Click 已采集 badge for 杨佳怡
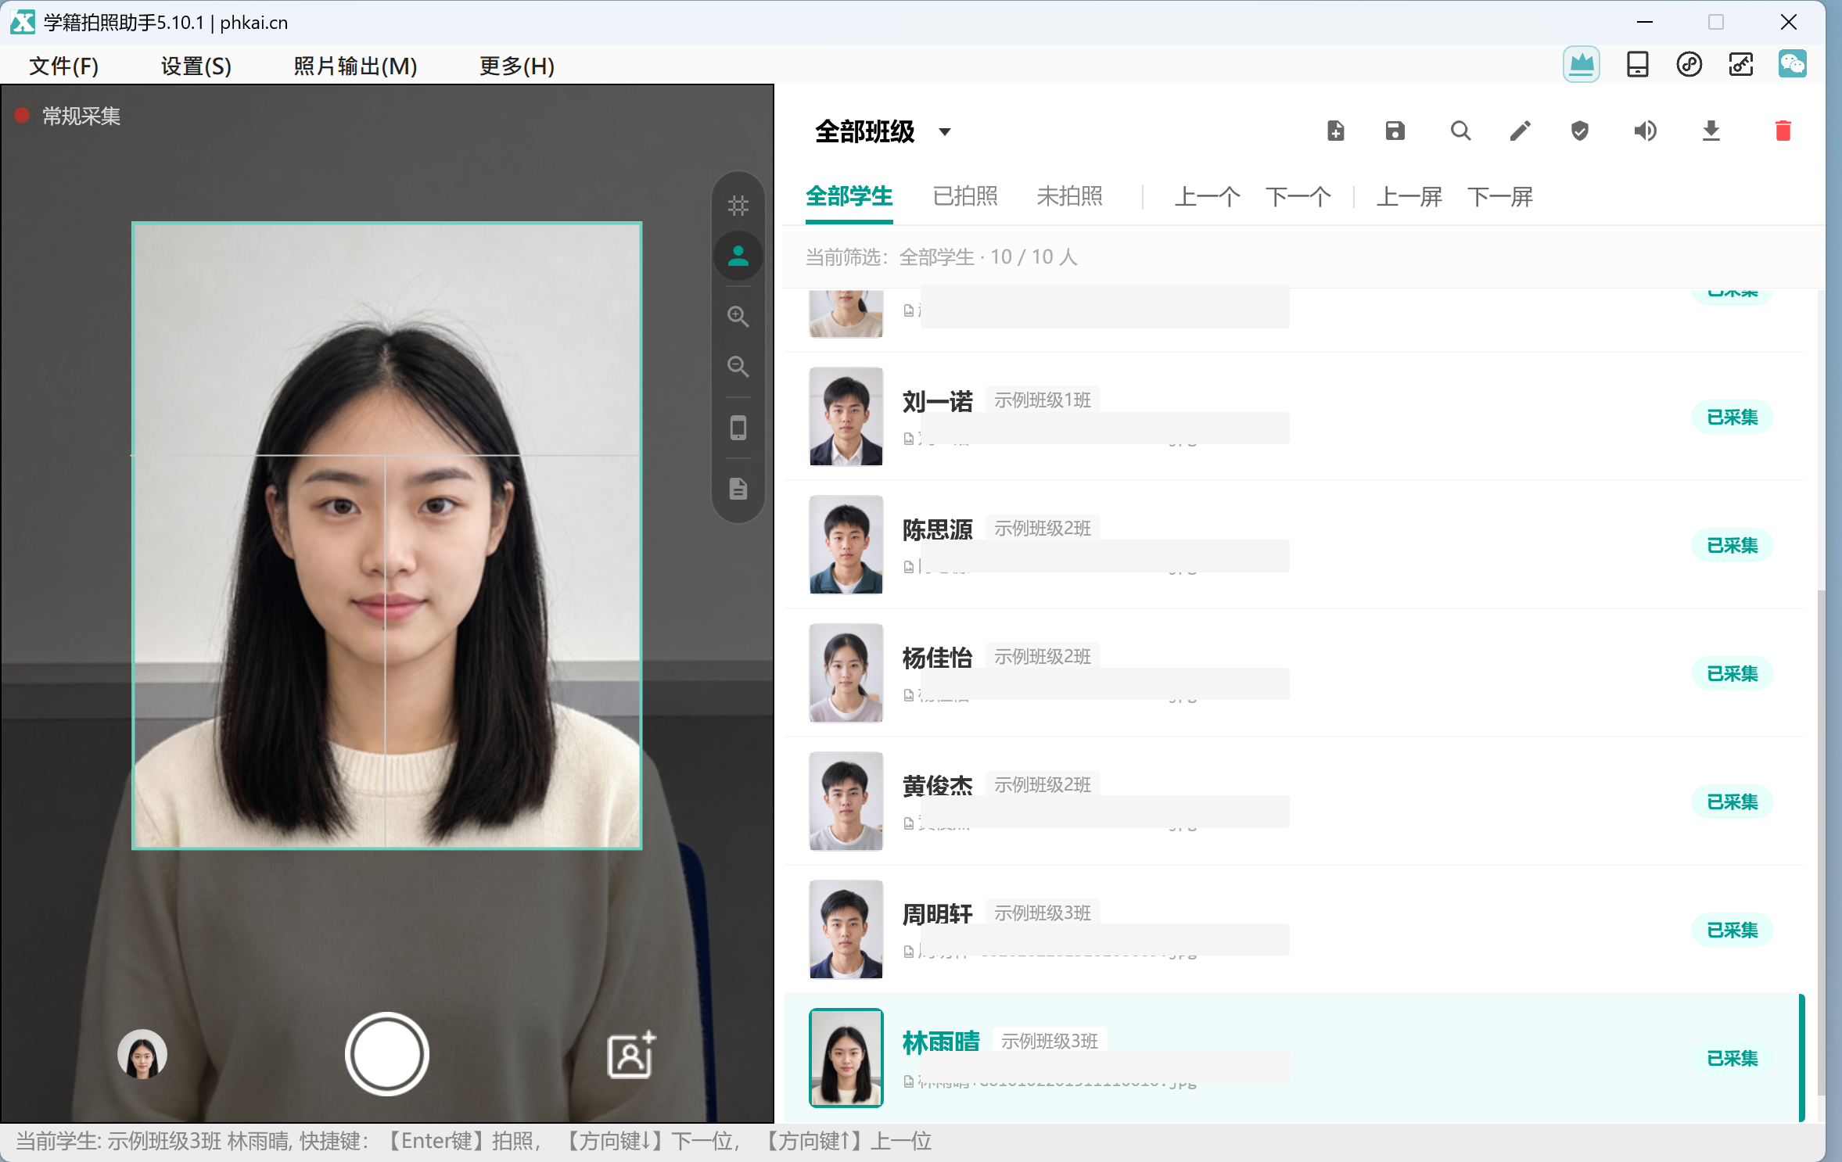Image resolution: width=1842 pixels, height=1162 pixels. pyautogui.click(x=1732, y=673)
